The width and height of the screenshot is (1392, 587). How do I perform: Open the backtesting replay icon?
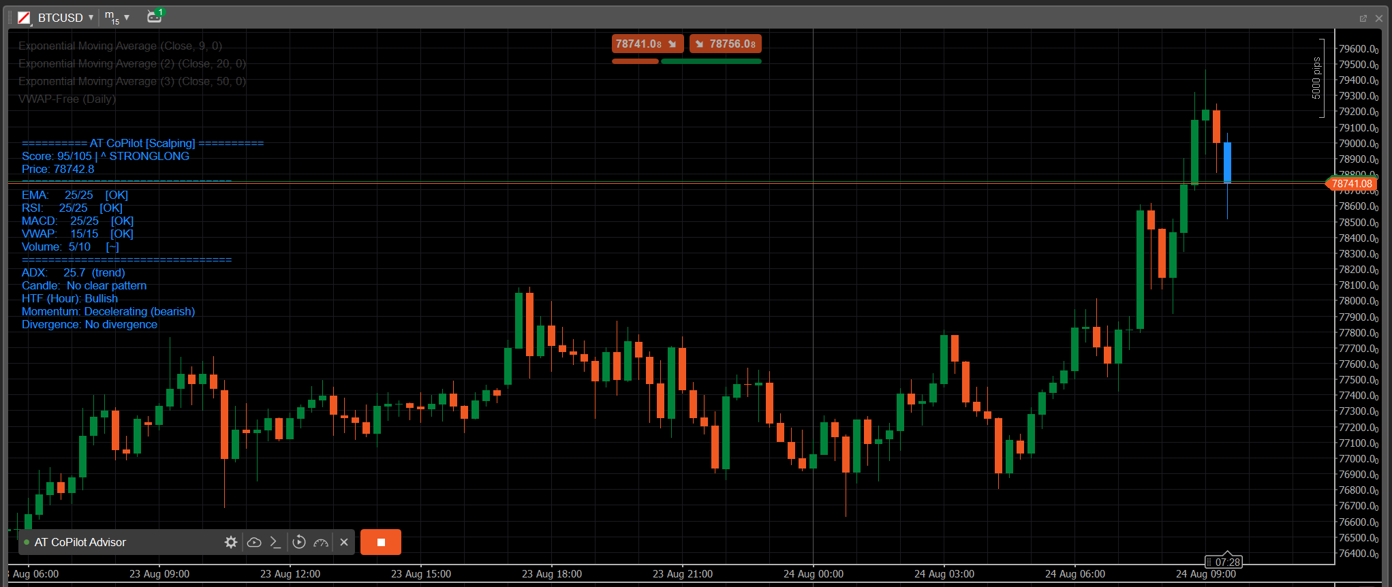coord(299,542)
